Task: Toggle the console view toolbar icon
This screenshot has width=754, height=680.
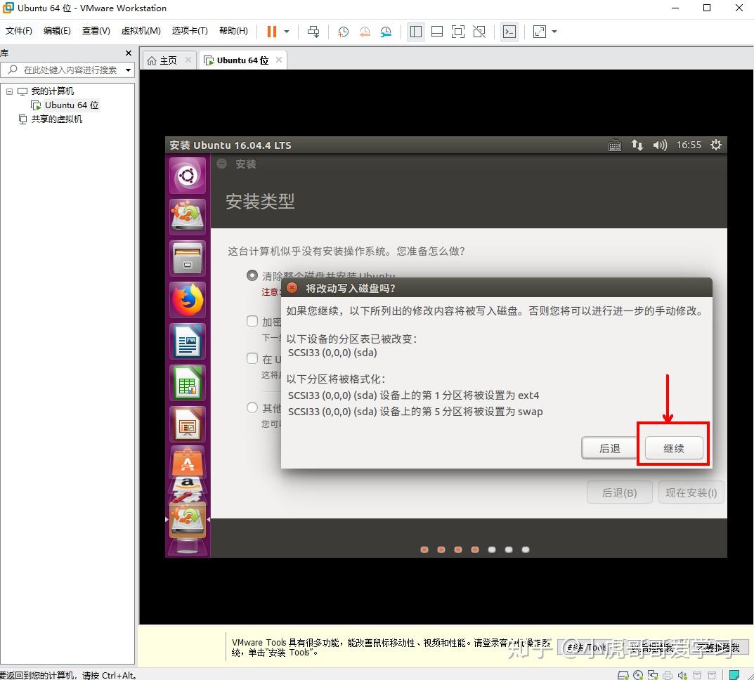Action: tap(509, 32)
